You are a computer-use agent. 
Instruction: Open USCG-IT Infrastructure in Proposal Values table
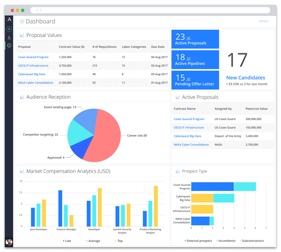pos(33,66)
